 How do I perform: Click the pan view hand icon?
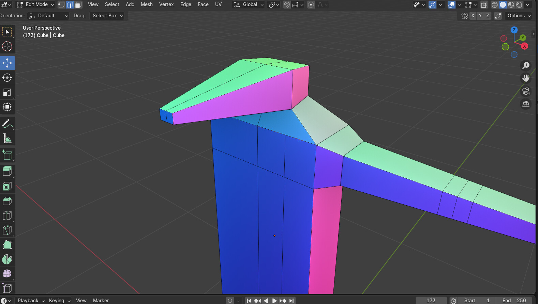point(526,78)
